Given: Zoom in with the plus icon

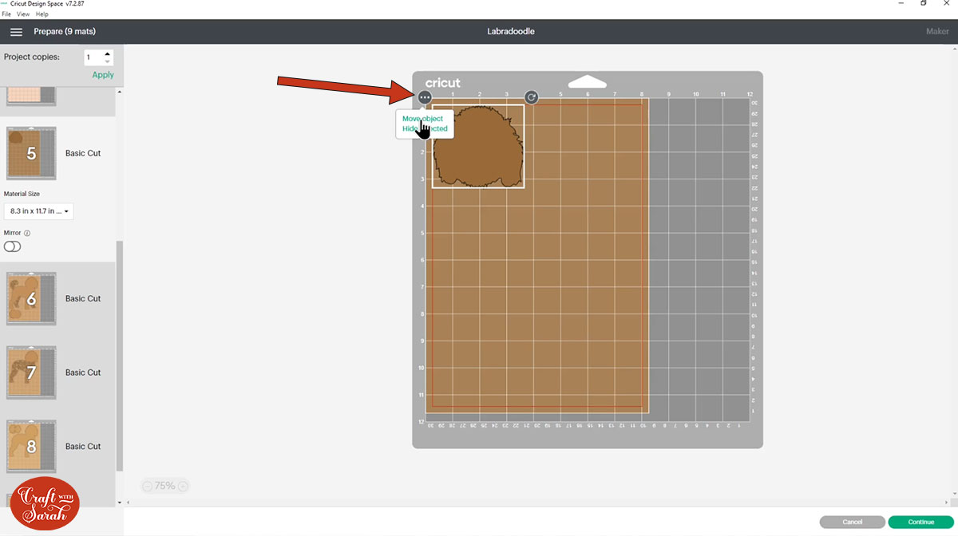Looking at the screenshot, I should (183, 486).
